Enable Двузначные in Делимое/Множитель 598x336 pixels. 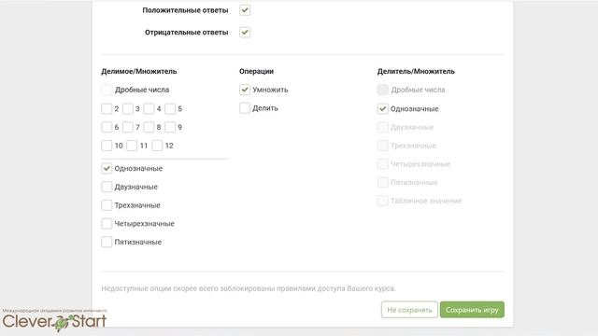107,187
